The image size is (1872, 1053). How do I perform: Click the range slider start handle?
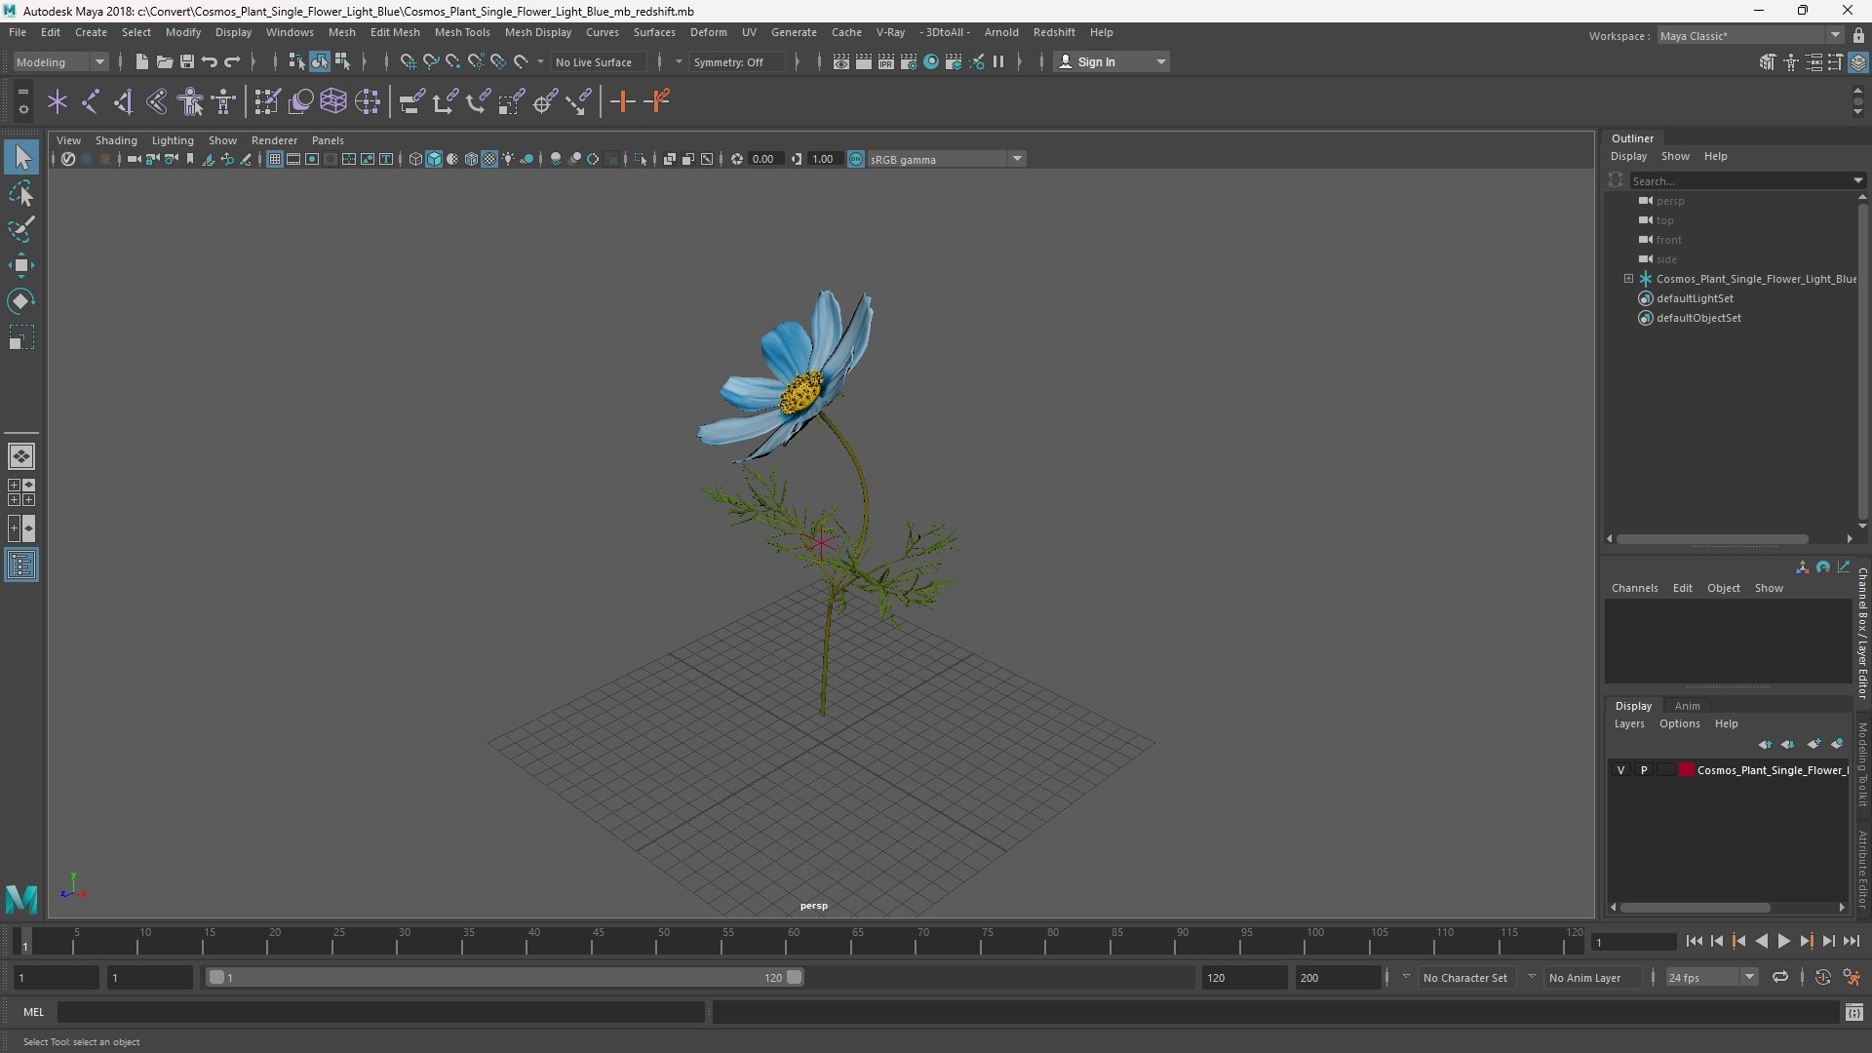pos(216,977)
